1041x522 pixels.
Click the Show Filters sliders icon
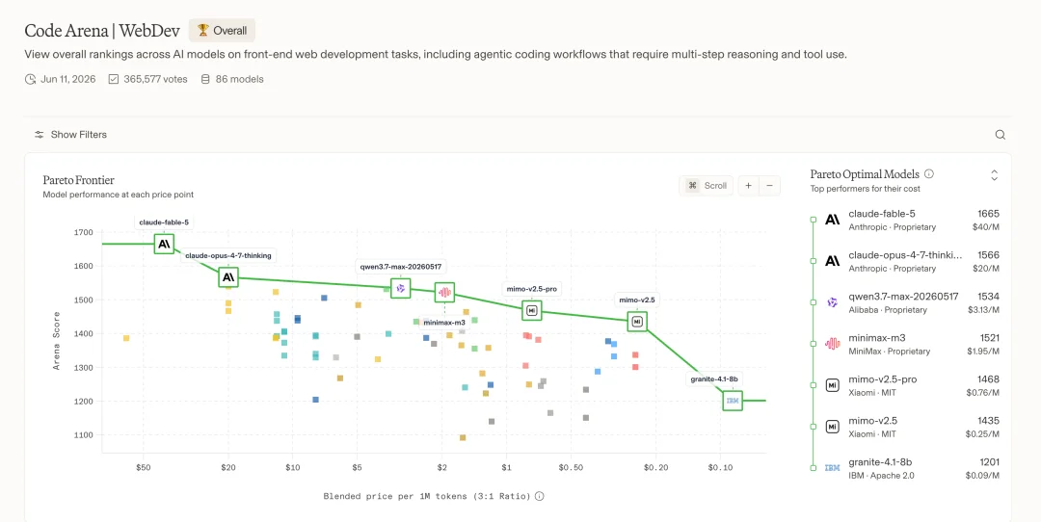point(40,135)
